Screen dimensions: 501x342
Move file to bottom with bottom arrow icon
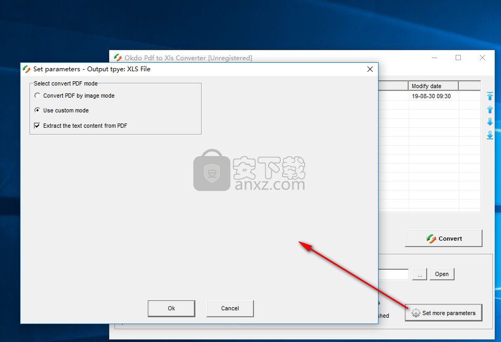(490, 135)
